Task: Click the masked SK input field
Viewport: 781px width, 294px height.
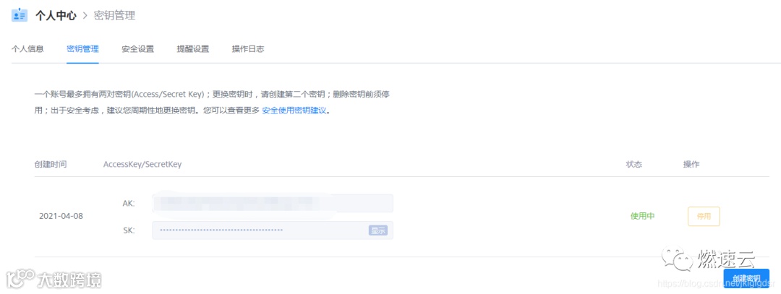Action: coord(273,230)
